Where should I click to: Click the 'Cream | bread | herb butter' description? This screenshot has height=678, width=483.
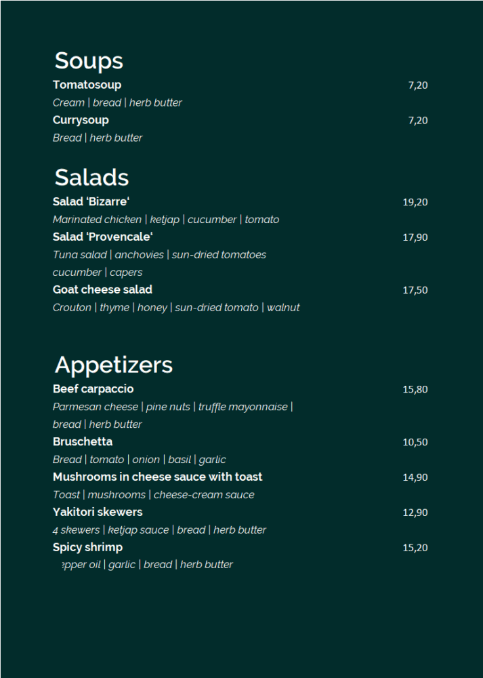[x=117, y=103]
